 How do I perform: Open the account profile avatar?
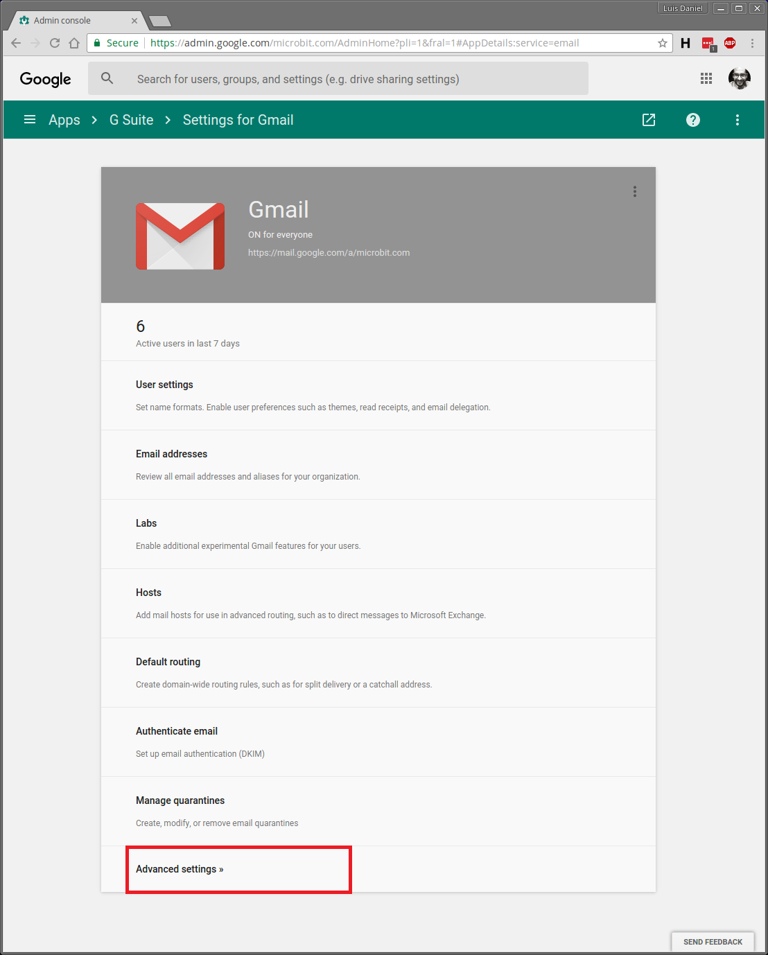pos(740,78)
